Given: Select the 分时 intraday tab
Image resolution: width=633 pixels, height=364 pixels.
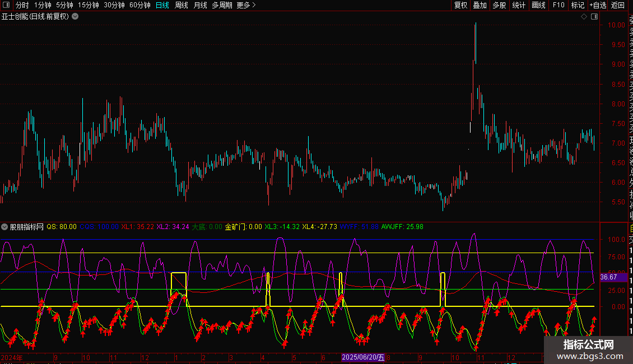Looking at the screenshot, I should click(x=22, y=5).
